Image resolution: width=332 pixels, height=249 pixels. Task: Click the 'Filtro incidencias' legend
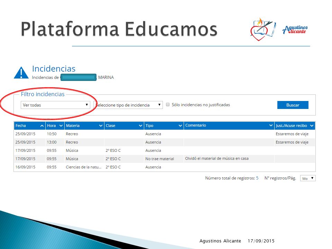point(43,94)
